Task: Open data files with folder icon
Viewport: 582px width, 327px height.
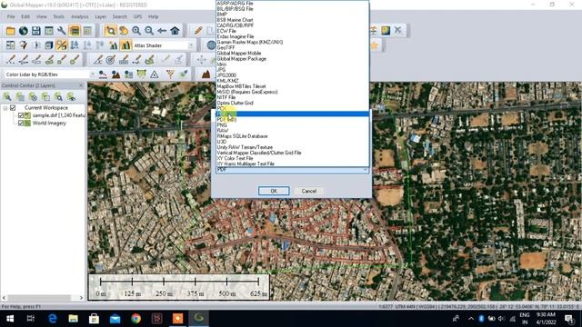Action: (10, 31)
